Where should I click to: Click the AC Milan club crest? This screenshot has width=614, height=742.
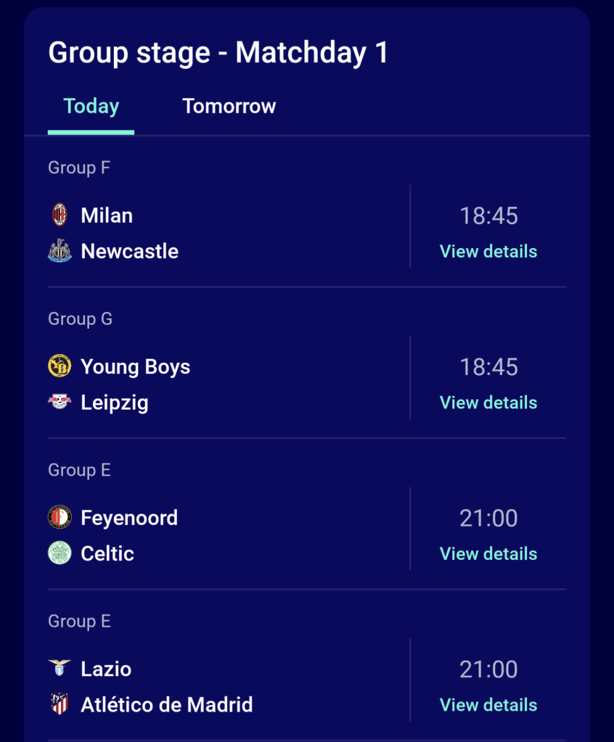(x=60, y=215)
